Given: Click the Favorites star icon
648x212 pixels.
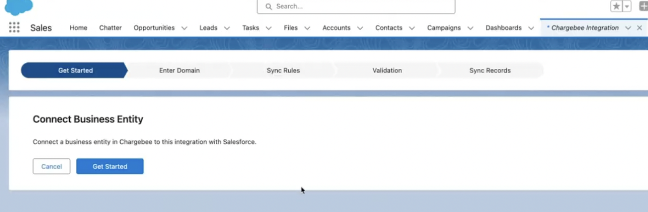Looking at the screenshot, I should (617, 6).
